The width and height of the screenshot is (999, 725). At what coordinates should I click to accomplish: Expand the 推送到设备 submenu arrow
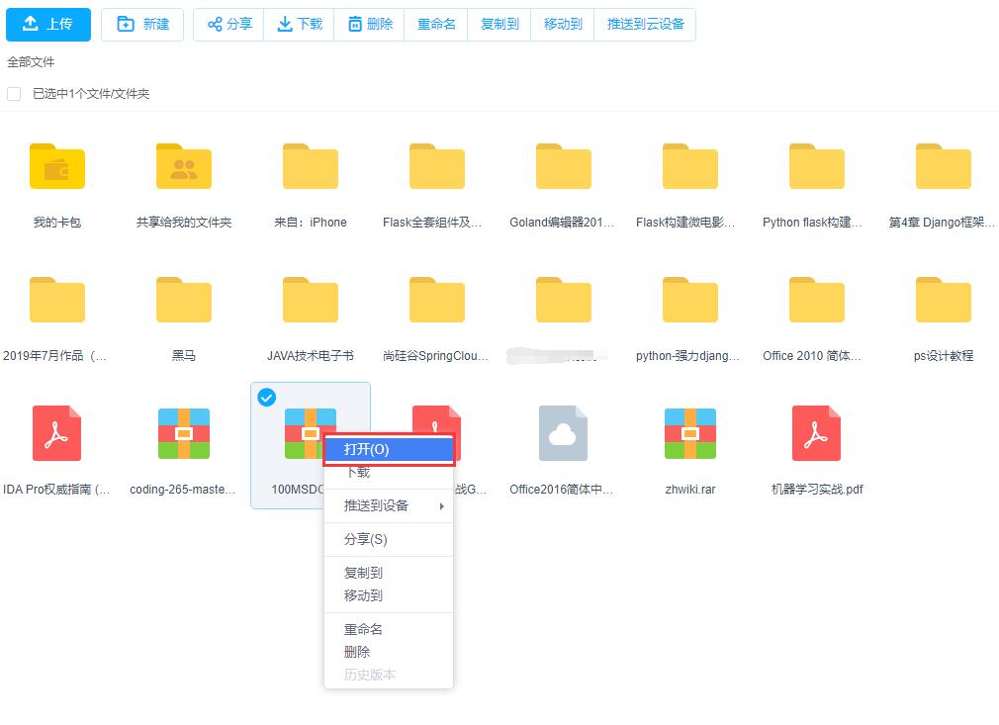tap(441, 506)
